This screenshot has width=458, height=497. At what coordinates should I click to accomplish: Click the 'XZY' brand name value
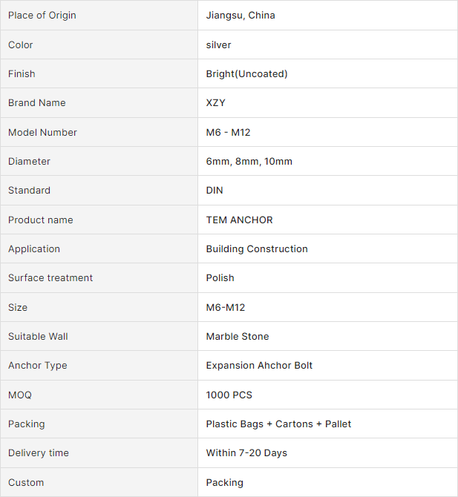[216, 103]
